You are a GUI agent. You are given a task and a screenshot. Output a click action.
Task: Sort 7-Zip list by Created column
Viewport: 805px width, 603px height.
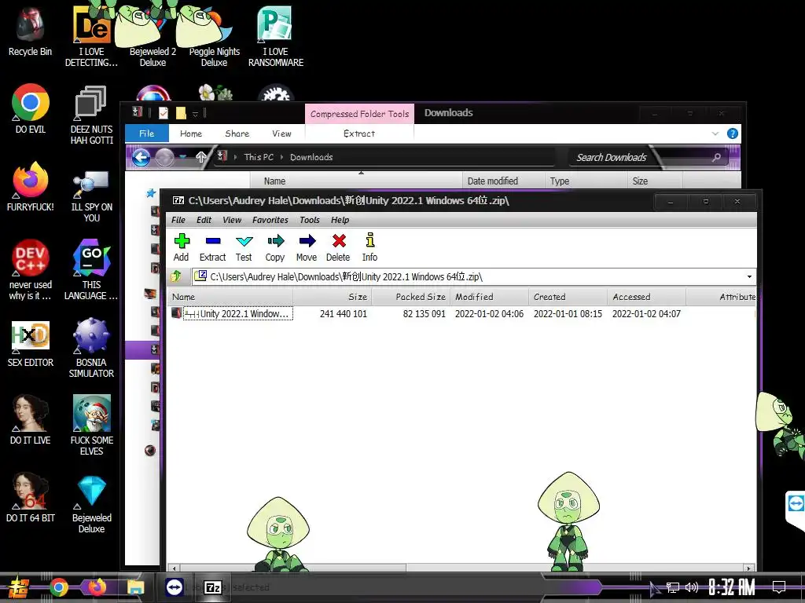[x=568, y=297]
